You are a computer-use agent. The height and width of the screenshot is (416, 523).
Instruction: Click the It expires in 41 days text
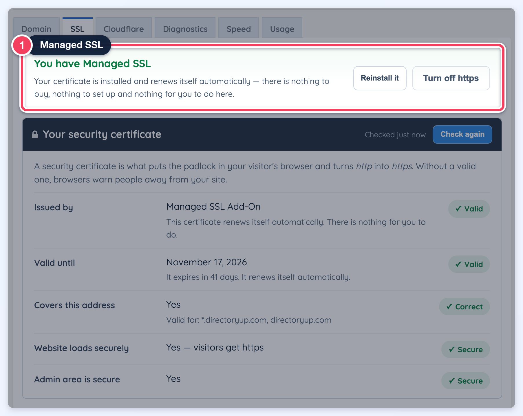pyautogui.click(x=258, y=277)
